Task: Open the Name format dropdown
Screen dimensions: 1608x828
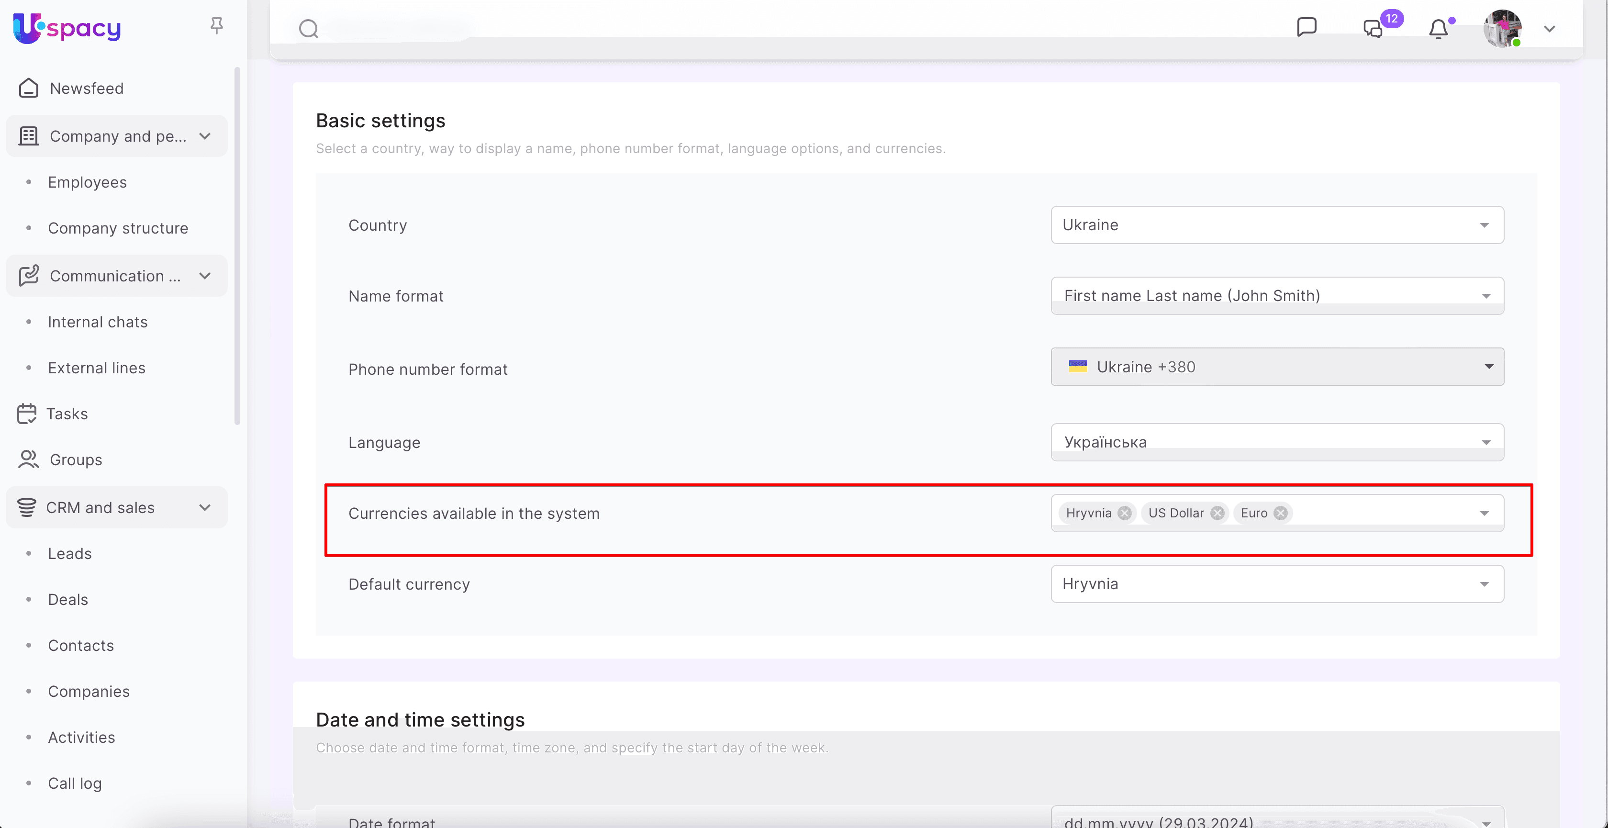Action: [x=1276, y=296]
